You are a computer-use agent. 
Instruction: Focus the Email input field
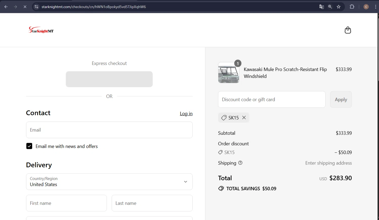click(109, 130)
